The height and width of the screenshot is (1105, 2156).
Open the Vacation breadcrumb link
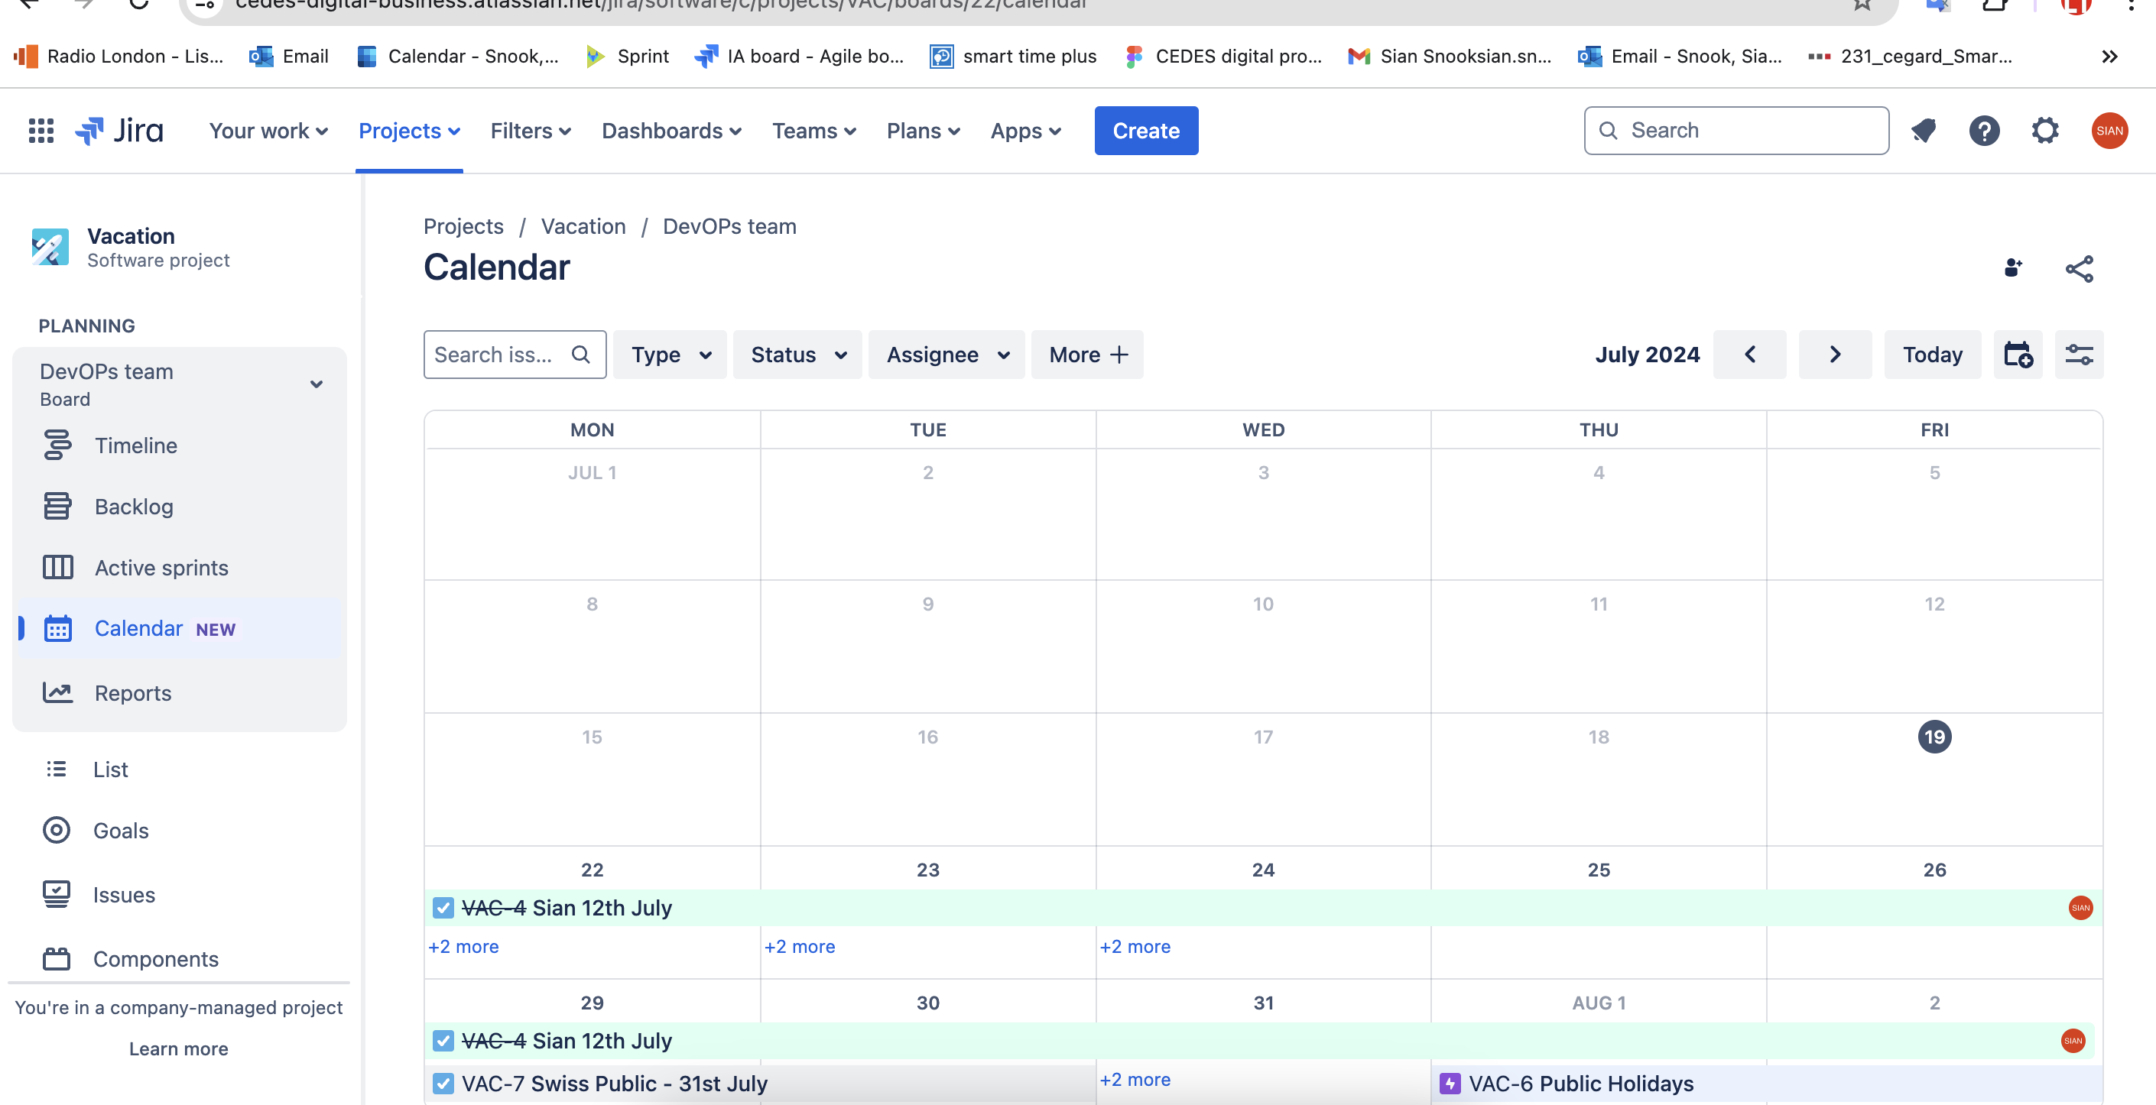pos(583,226)
